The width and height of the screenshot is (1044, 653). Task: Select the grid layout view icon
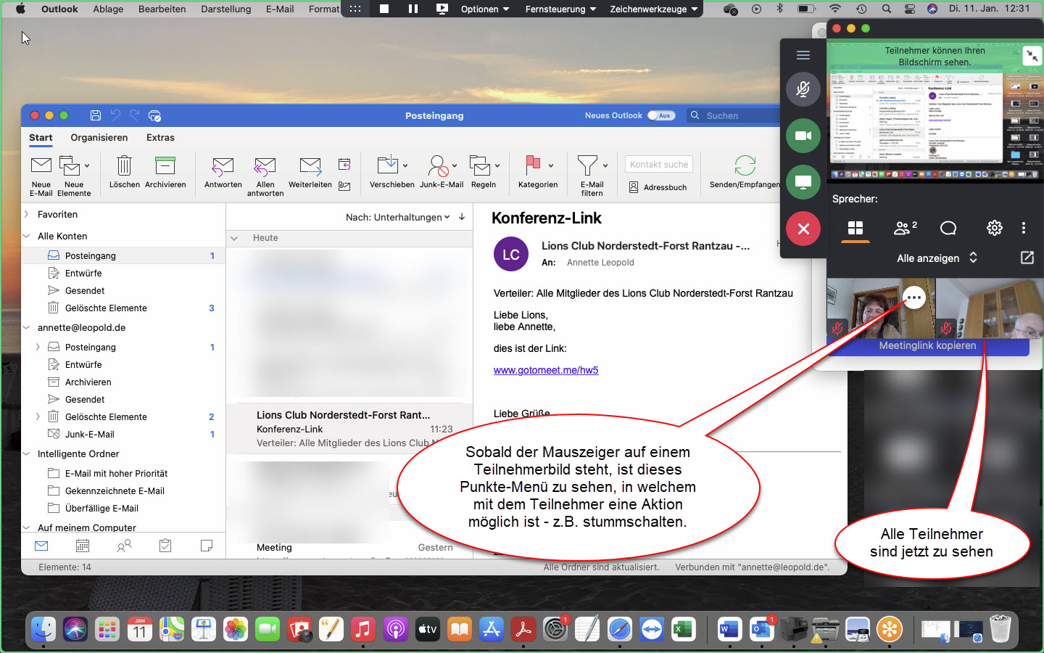[855, 229]
